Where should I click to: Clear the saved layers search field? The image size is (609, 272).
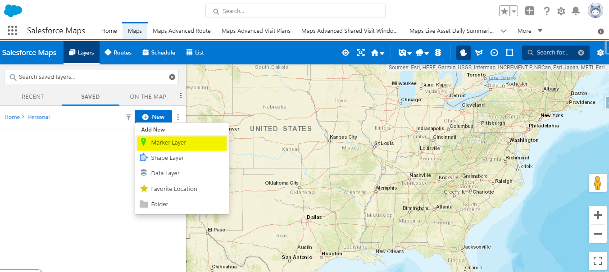point(172,77)
